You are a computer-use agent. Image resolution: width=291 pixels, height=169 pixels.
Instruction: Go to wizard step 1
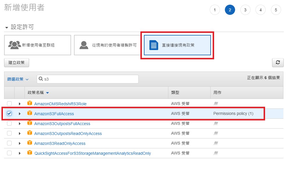[215, 10]
